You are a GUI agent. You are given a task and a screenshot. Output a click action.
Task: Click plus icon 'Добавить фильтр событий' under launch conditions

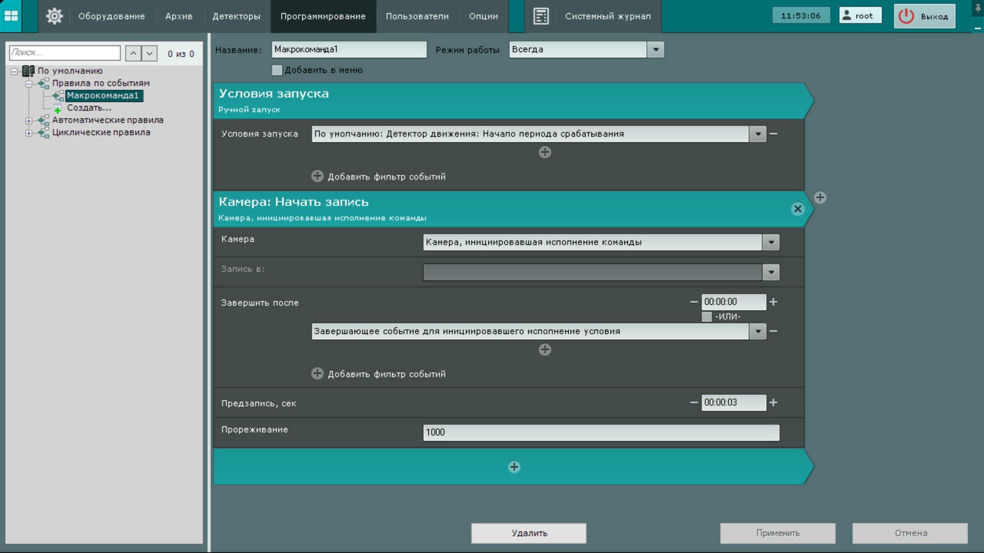pos(317,176)
